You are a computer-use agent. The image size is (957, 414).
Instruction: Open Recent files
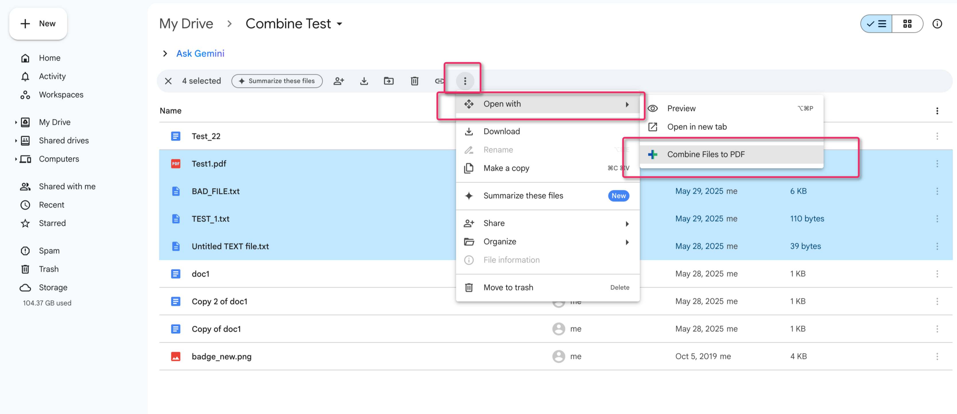point(51,205)
